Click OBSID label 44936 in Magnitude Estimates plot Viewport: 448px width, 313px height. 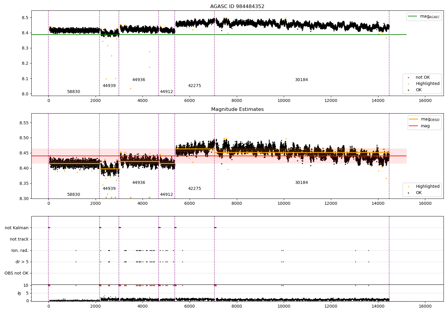139,183
